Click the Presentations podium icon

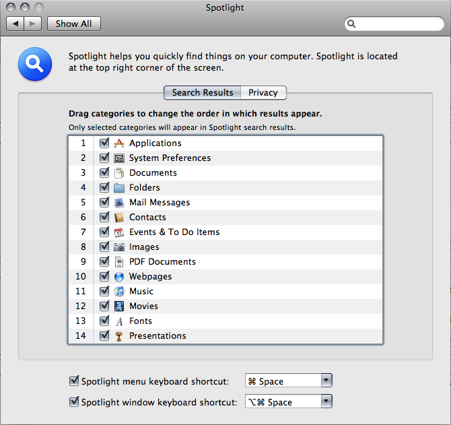click(x=118, y=336)
